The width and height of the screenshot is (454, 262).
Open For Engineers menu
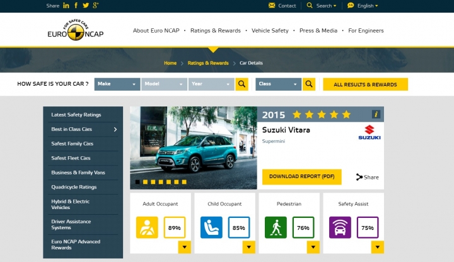(366, 30)
